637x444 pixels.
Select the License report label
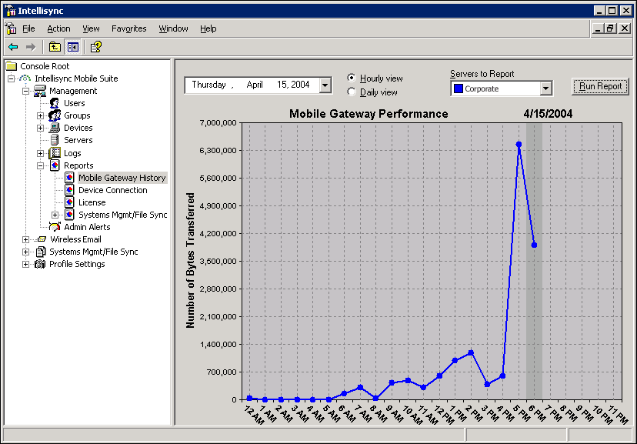(92, 202)
